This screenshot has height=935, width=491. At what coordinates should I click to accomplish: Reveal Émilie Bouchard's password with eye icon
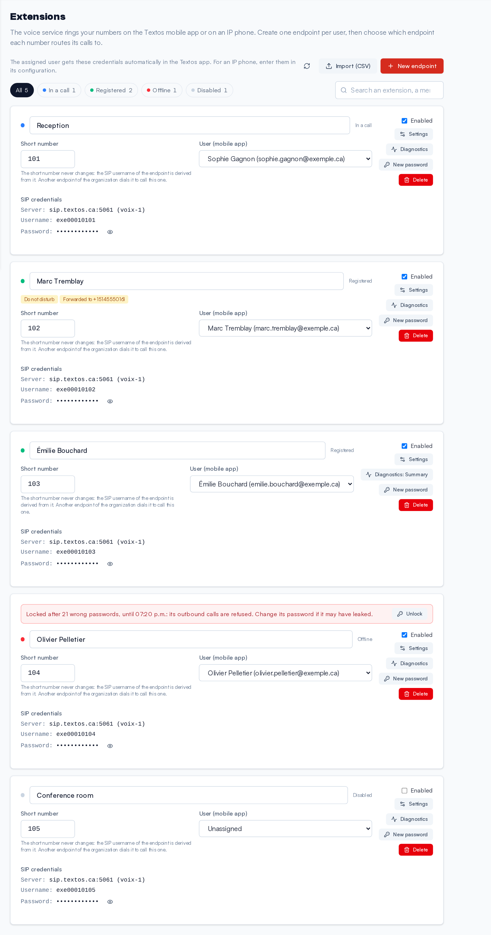pyautogui.click(x=110, y=564)
